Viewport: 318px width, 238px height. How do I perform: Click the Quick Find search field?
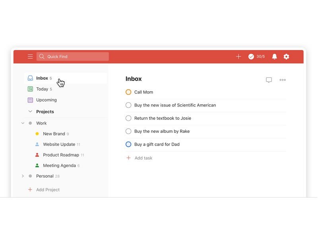point(72,56)
